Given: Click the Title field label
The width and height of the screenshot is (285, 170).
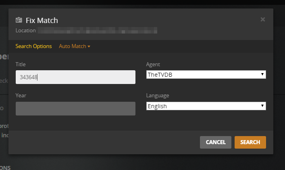Looking at the screenshot, I should coord(21,64).
